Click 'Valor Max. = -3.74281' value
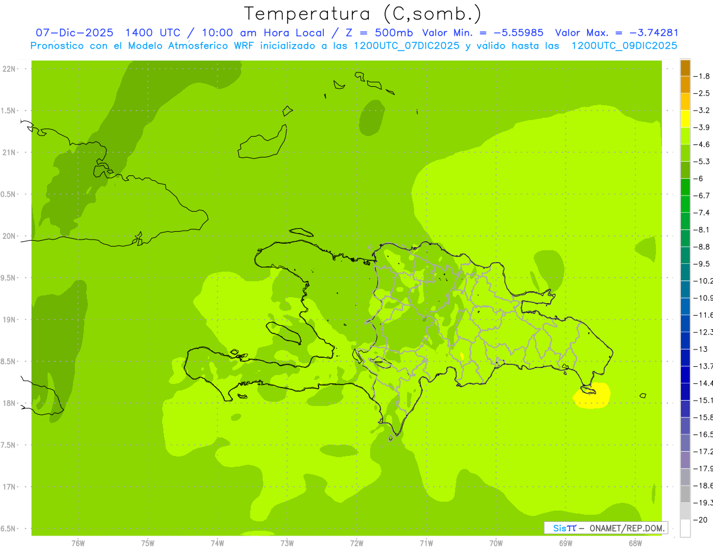713x551 pixels. pyautogui.click(x=617, y=33)
